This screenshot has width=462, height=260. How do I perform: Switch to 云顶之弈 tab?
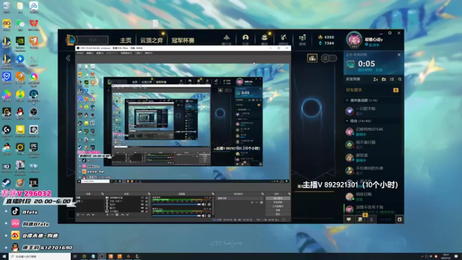pos(151,40)
